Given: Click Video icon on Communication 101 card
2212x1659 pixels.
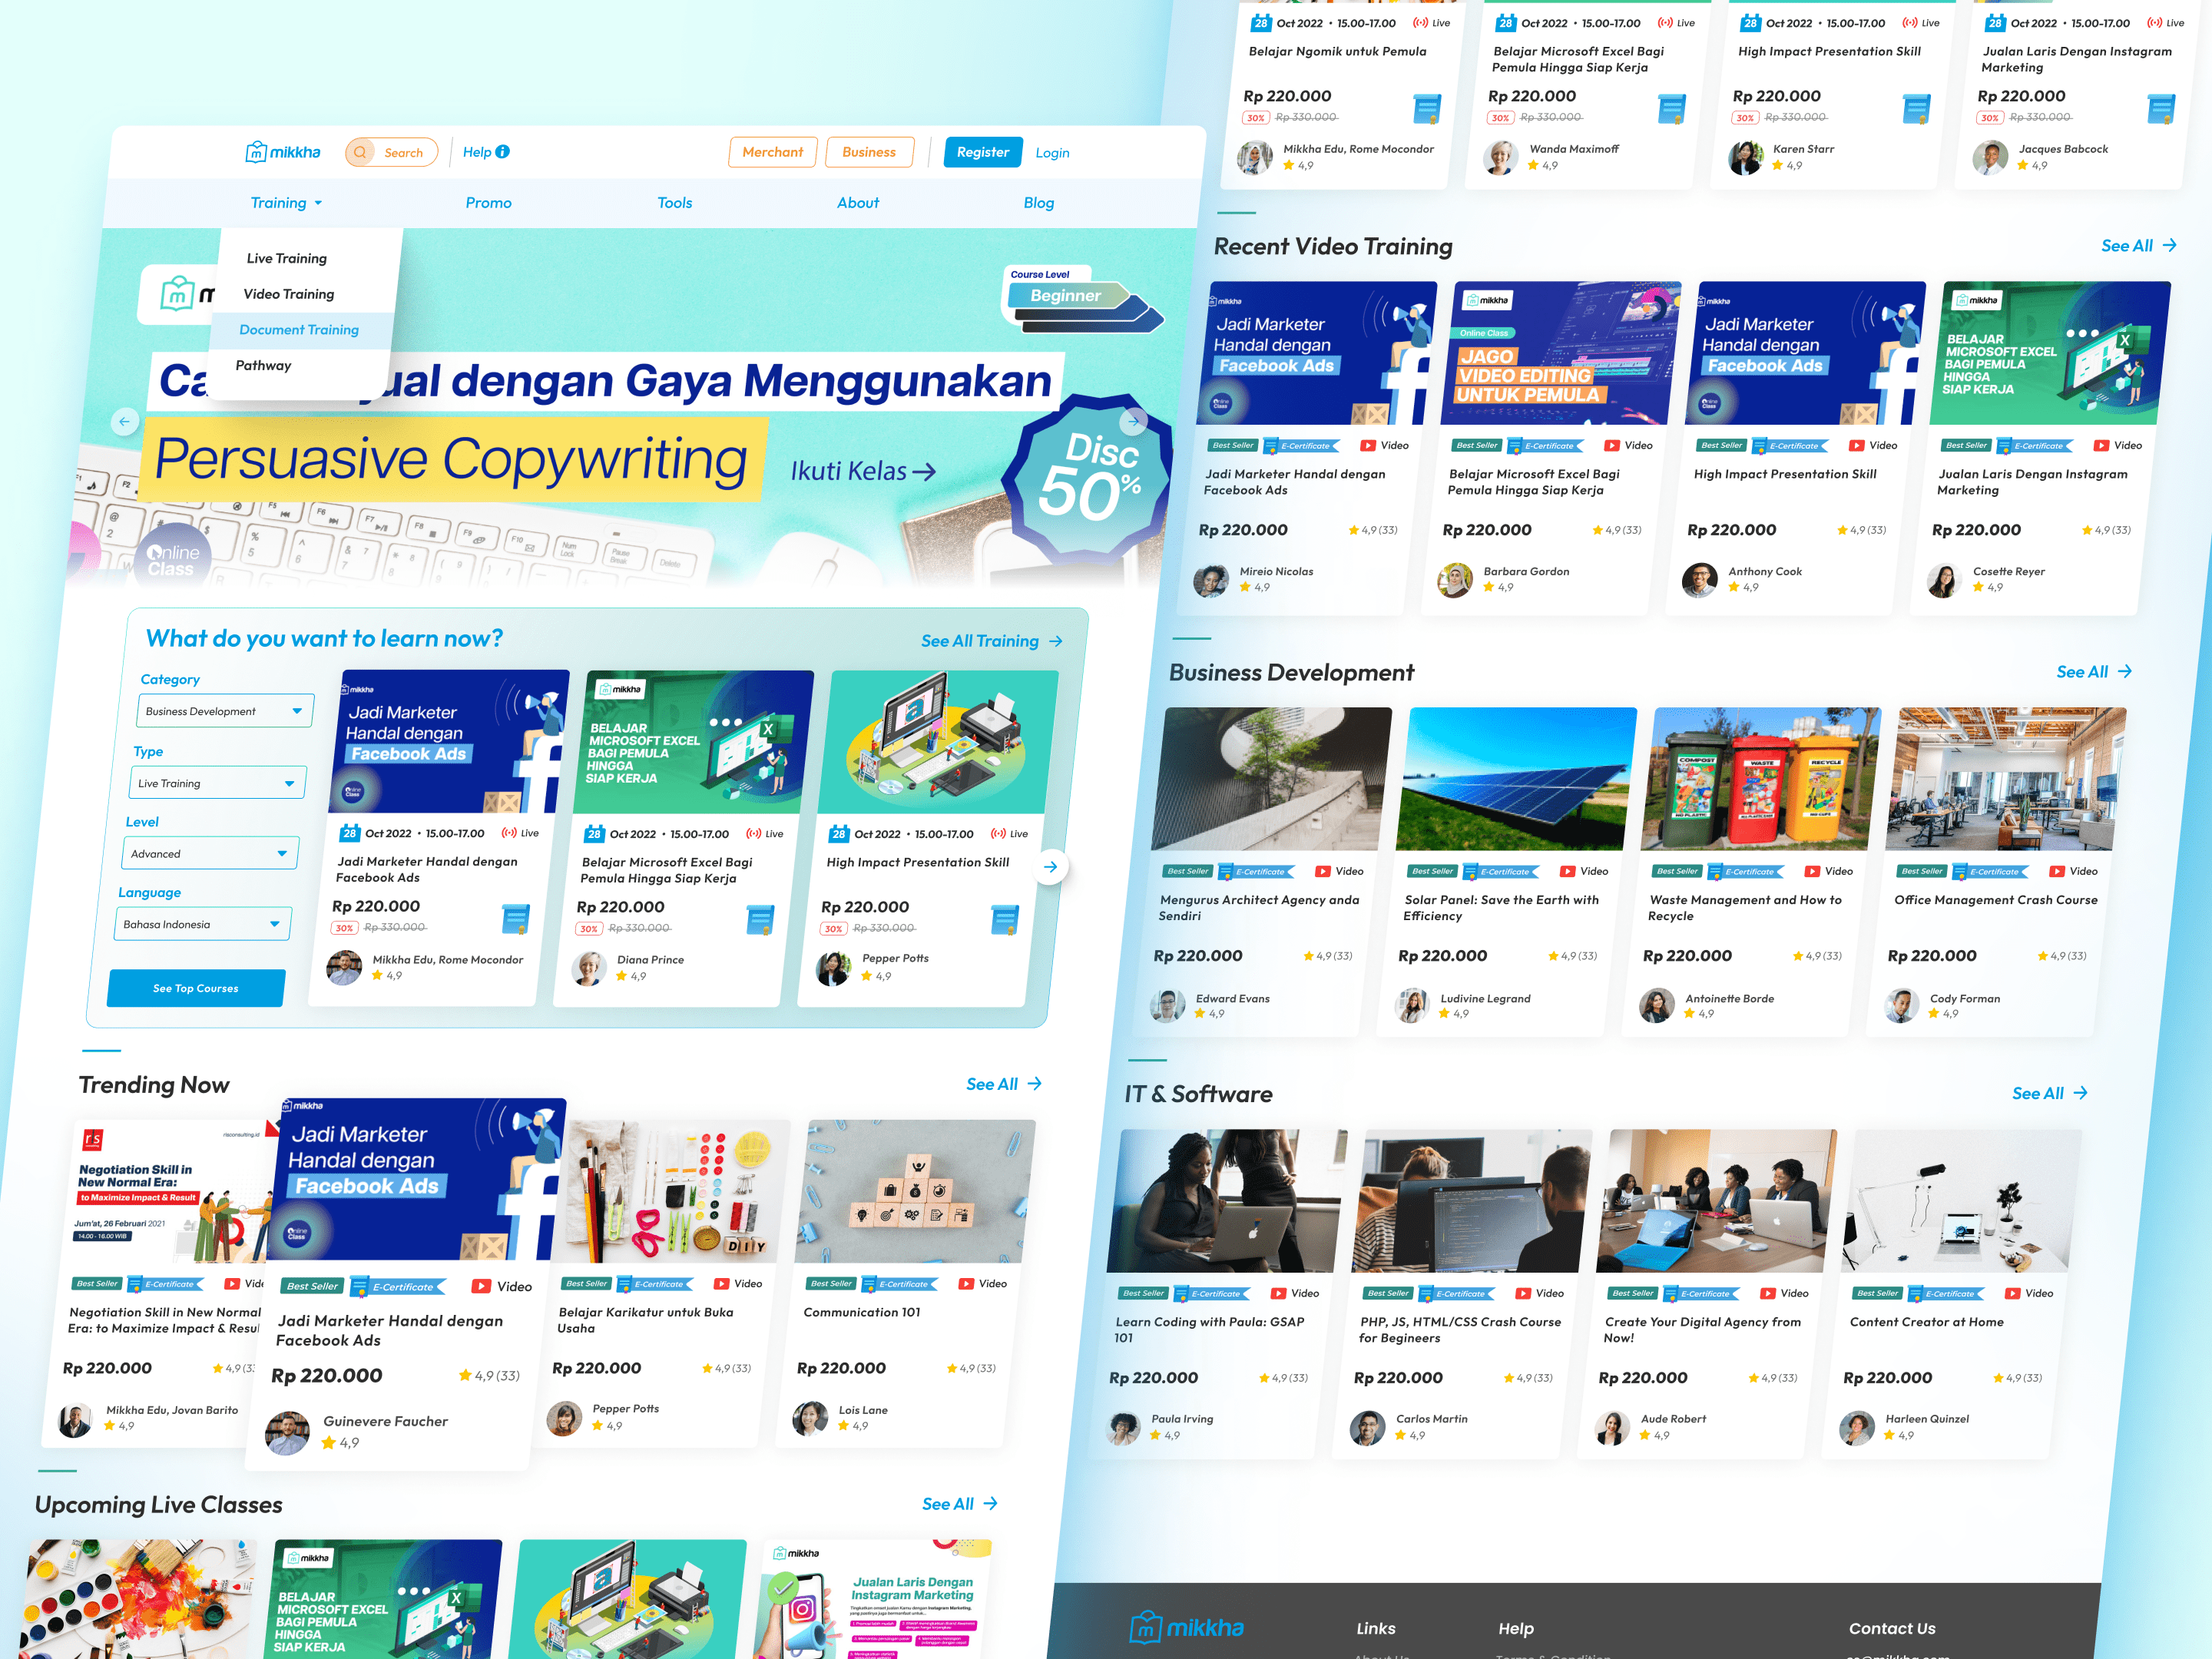Looking at the screenshot, I should (x=966, y=1284).
